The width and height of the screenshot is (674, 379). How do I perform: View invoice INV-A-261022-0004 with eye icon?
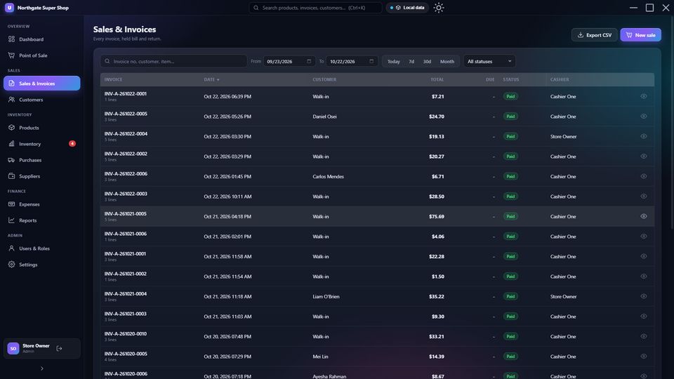click(644, 136)
